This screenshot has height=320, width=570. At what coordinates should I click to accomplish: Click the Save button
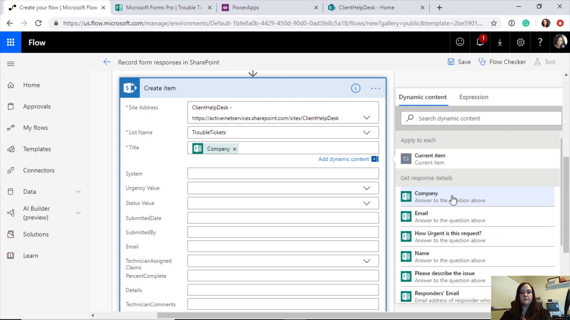pyautogui.click(x=459, y=62)
